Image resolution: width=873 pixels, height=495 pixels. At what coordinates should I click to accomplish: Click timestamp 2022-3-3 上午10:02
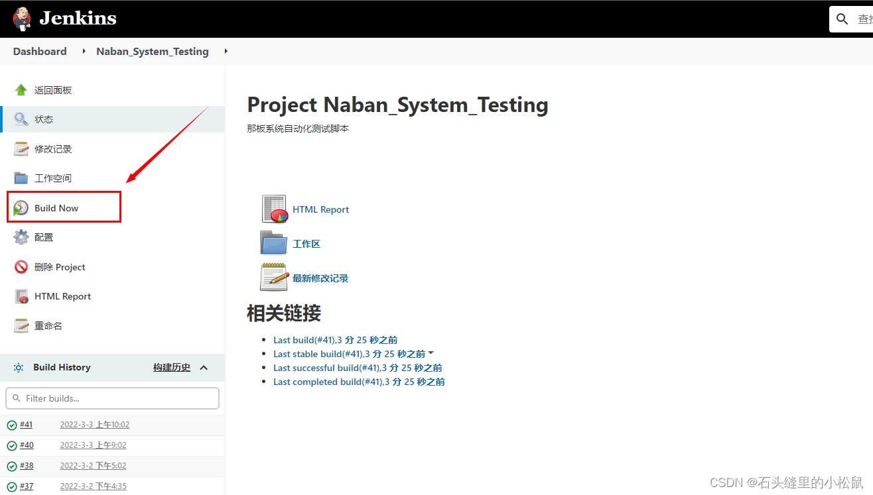95,425
